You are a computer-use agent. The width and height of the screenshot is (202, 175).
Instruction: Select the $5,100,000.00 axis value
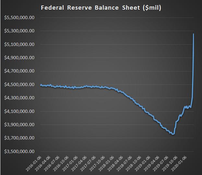[x=19, y=44]
